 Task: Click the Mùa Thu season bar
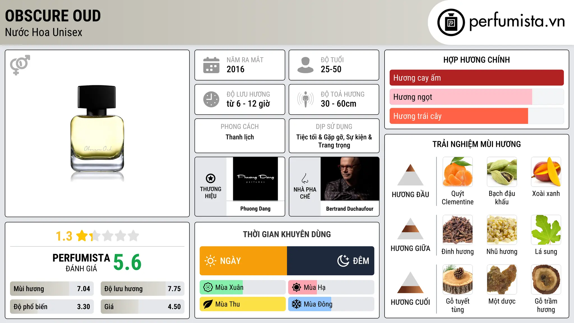point(243,304)
